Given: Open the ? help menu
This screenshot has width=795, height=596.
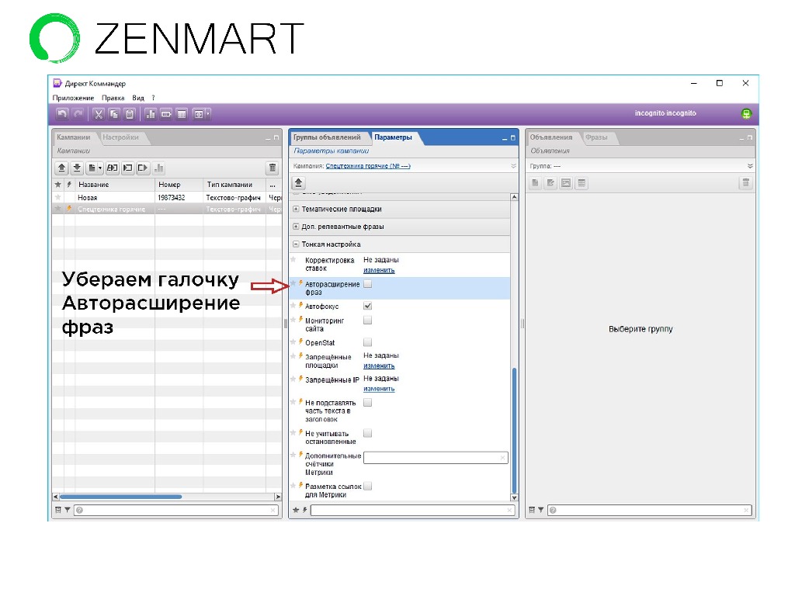Looking at the screenshot, I should click(x=153, y=98).
